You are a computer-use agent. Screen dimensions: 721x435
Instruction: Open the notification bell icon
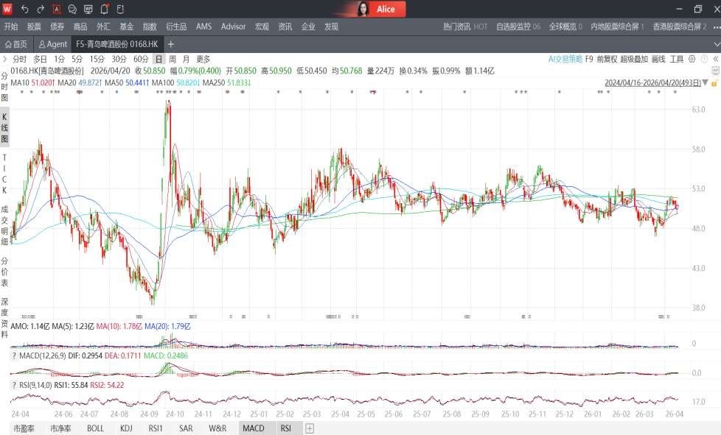point(104,9)
